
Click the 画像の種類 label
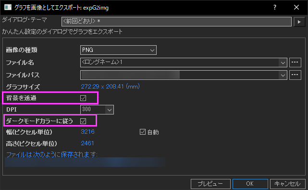click(x=22, y=50)
